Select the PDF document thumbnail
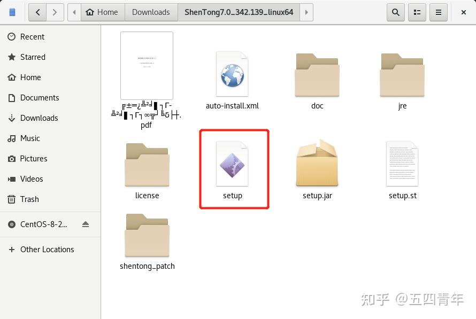 pos(147,66)
